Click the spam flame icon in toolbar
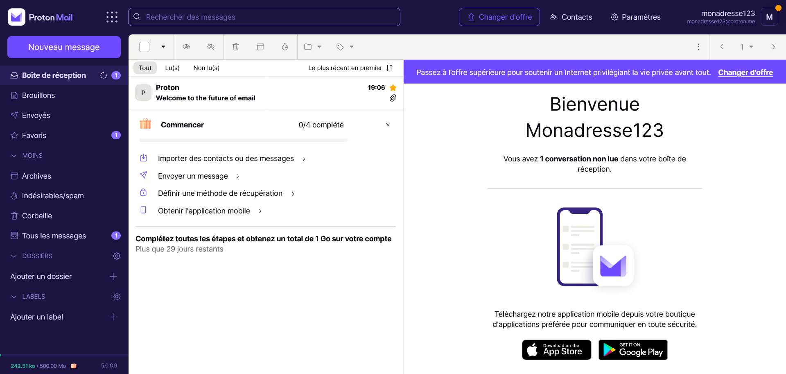Screen dimensions: 786x374 285,47
